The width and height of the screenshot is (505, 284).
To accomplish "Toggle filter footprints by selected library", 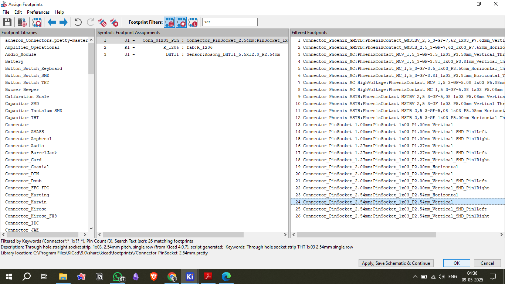I will (x=193, y=22).
